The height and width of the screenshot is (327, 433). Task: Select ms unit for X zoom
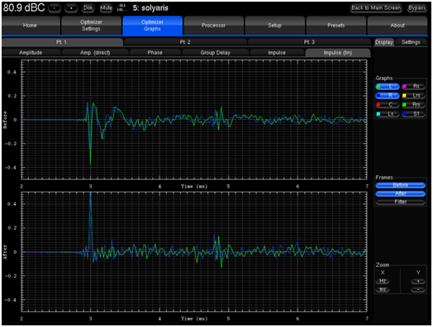click(x=383, y=290)
